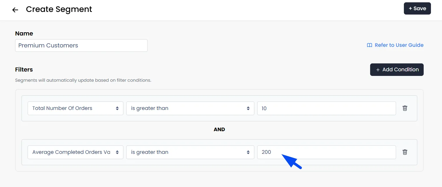The image size is (442, 187).
Task: Click the sort arrows on first 'is greater than'
Action: click(x=248, y=108)
